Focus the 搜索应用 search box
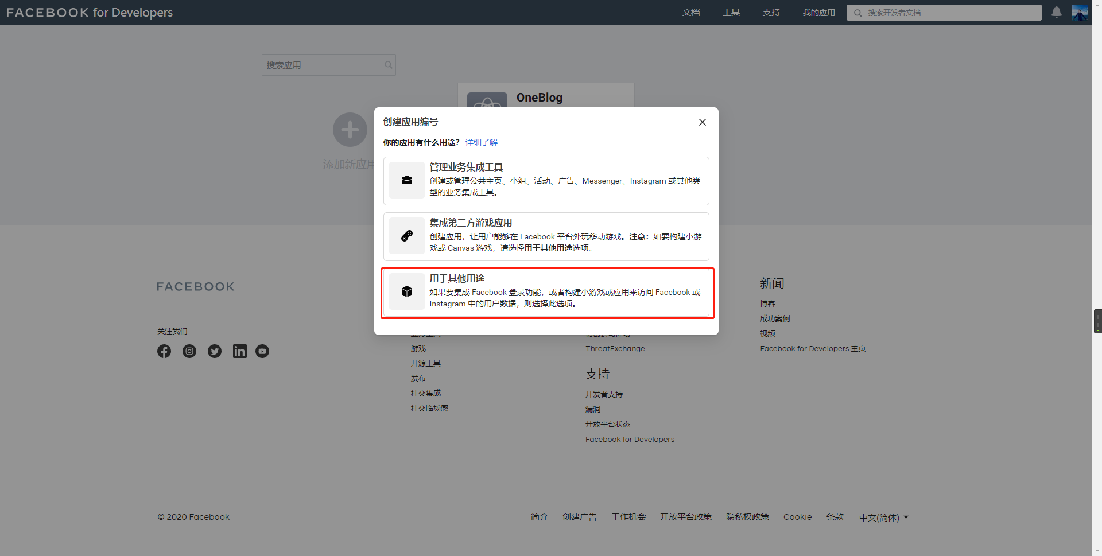This screenshot has width=1102, height=556. 328,65
